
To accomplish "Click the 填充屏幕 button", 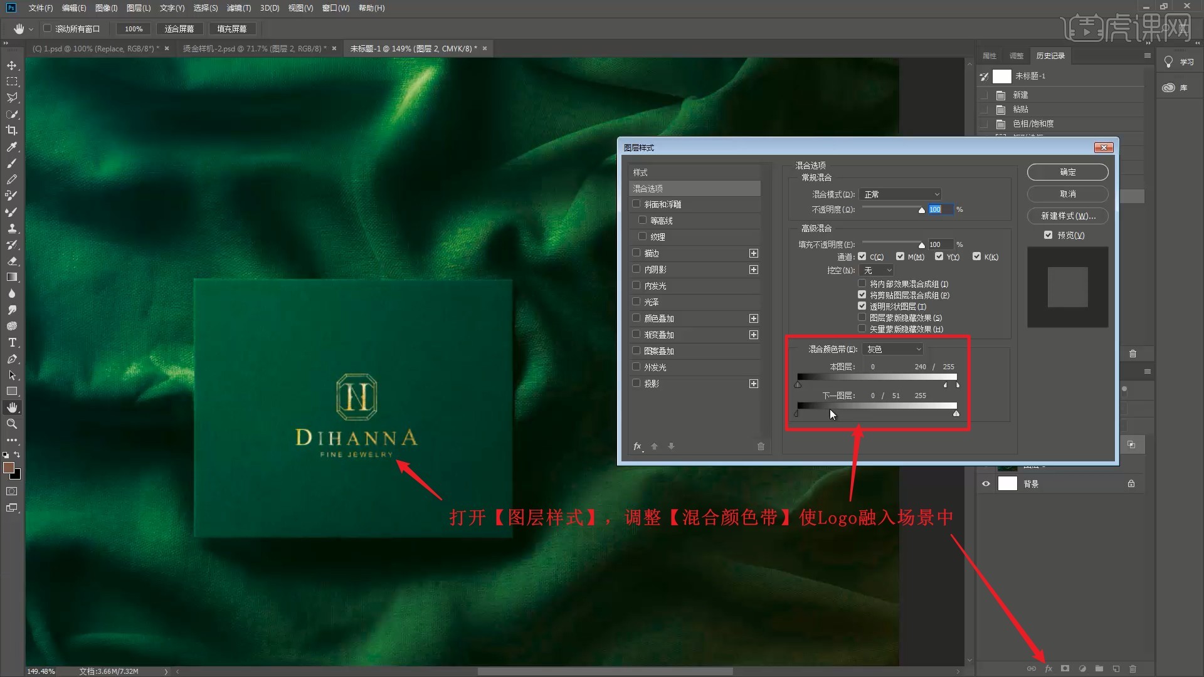I will (x=232, y=29).
